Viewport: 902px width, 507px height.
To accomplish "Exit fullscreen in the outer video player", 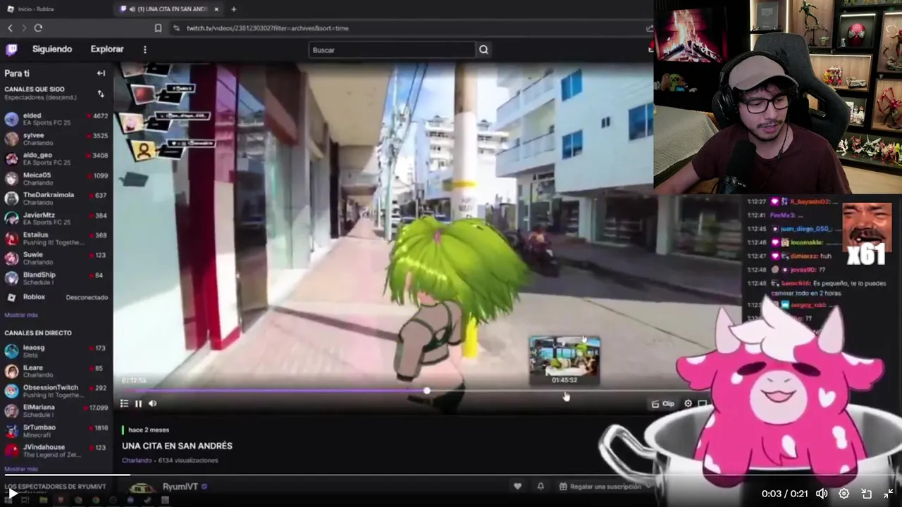I will pos(888,494).
